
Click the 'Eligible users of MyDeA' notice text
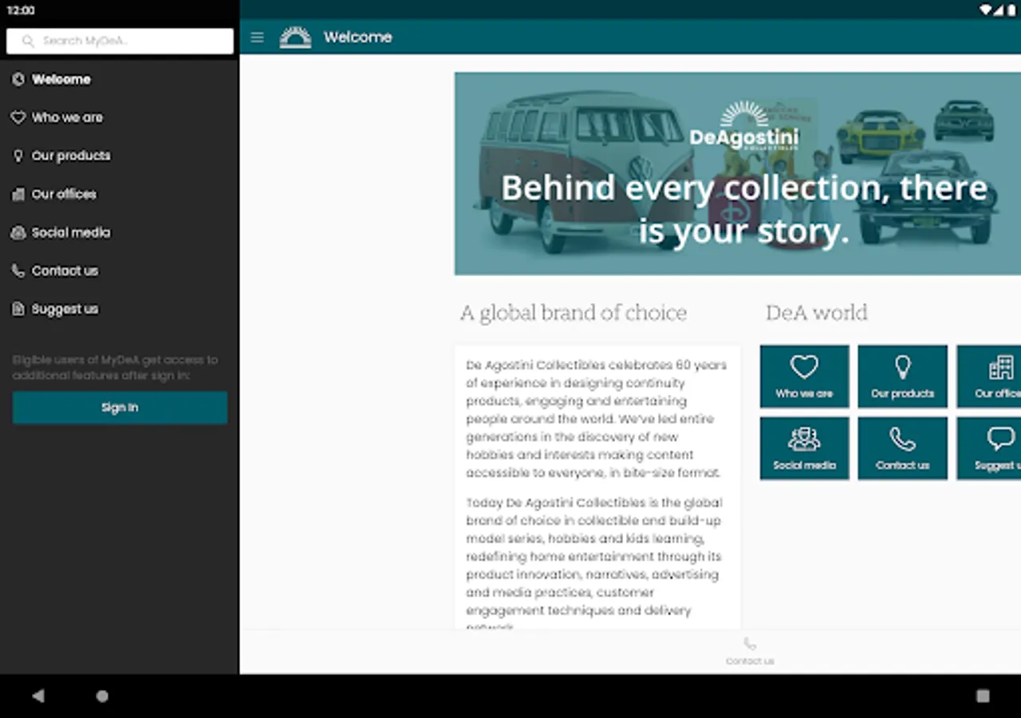[115, 367]
